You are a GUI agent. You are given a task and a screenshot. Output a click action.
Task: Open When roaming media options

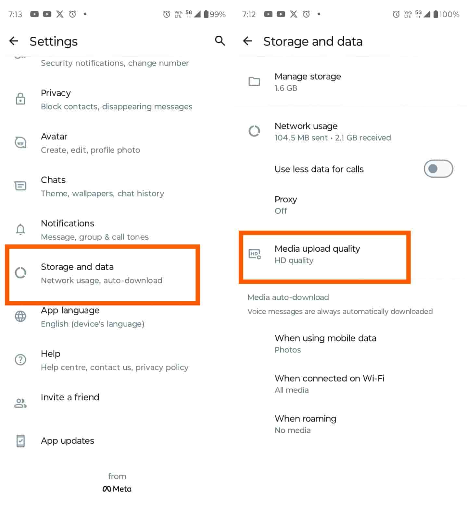305,424
